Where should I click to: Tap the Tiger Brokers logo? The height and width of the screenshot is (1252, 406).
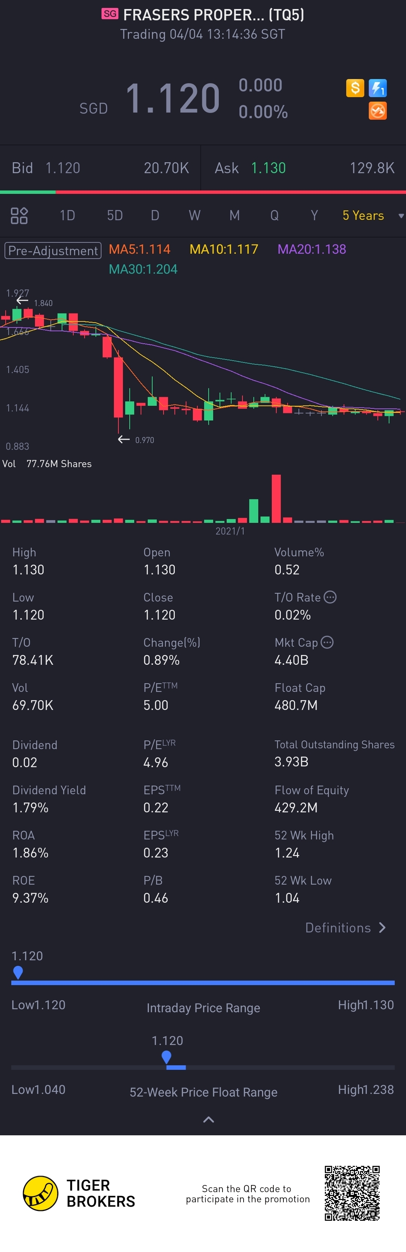40,1193
